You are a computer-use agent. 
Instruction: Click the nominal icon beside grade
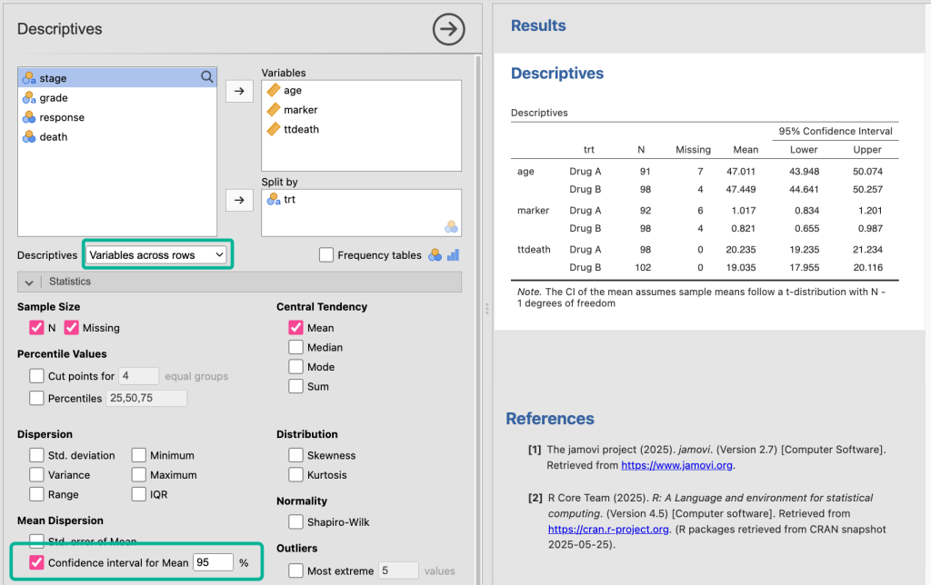[29, 98]
